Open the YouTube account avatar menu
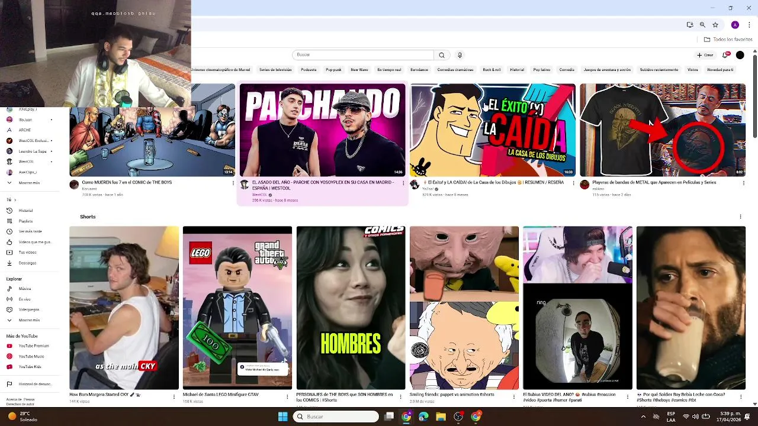Viewport: 758px width, 426px height. (740, 55)
